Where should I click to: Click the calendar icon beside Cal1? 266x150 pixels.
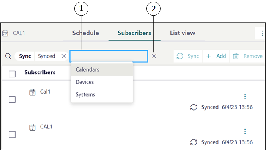32,92
